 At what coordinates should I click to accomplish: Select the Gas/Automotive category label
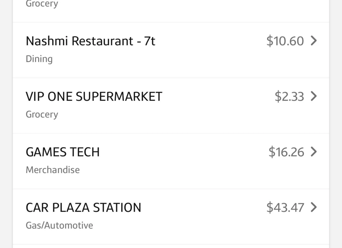pyautogui.click(x=59, y=225)
